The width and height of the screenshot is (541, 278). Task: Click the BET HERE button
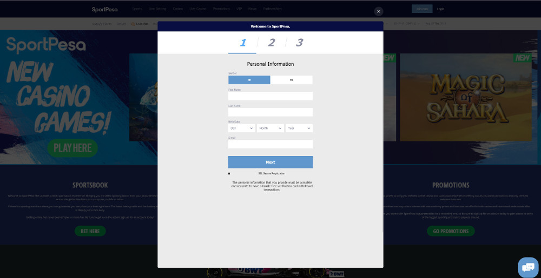(90, 231)
